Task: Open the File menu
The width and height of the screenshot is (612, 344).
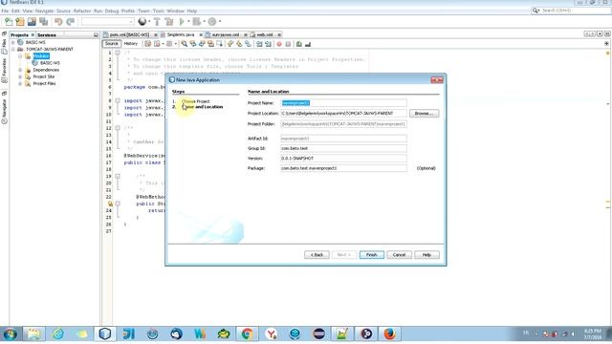Action: coord(5,11)
